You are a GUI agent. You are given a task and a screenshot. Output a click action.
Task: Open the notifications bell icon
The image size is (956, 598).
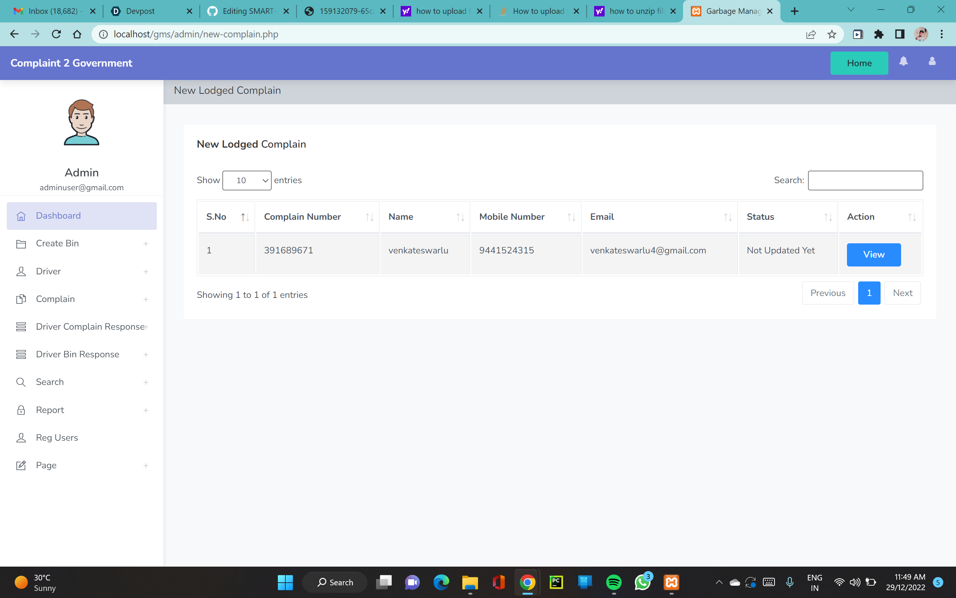[904, 62]
